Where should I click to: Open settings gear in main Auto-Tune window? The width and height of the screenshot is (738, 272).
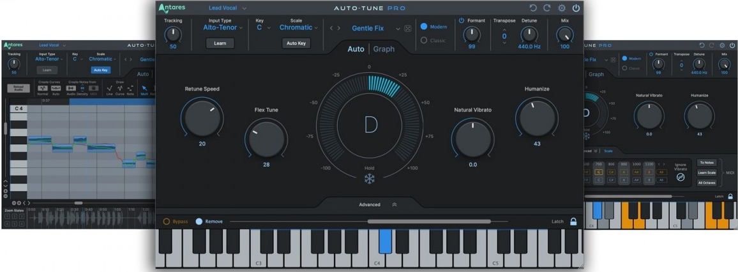(562, 8)
